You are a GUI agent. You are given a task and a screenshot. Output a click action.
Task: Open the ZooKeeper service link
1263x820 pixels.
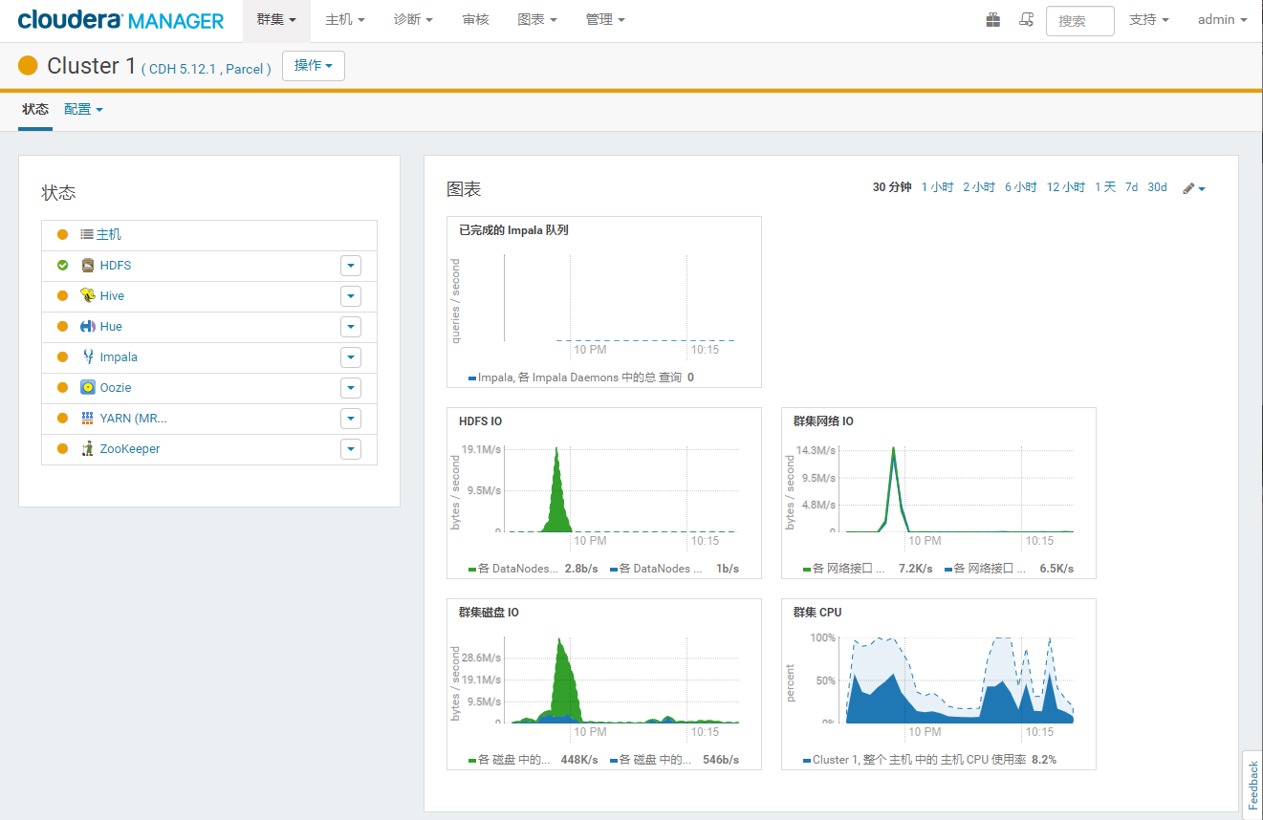[x=130, y=448]
